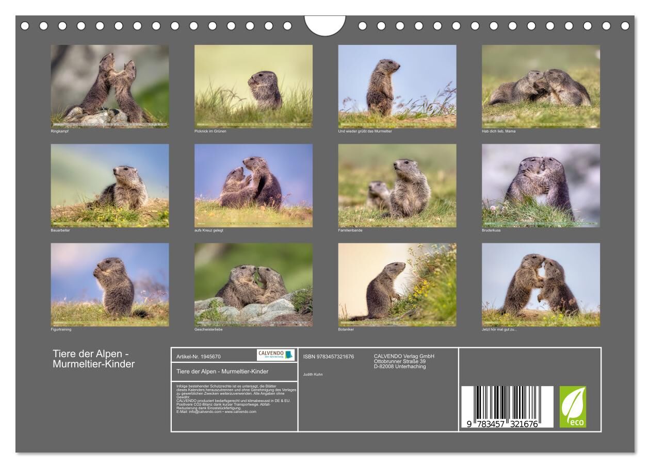Select the 'Hab dich lieb, Mama' photo
Screen dimensions: 650x468
pyautogui.click(x=541, y=86)
